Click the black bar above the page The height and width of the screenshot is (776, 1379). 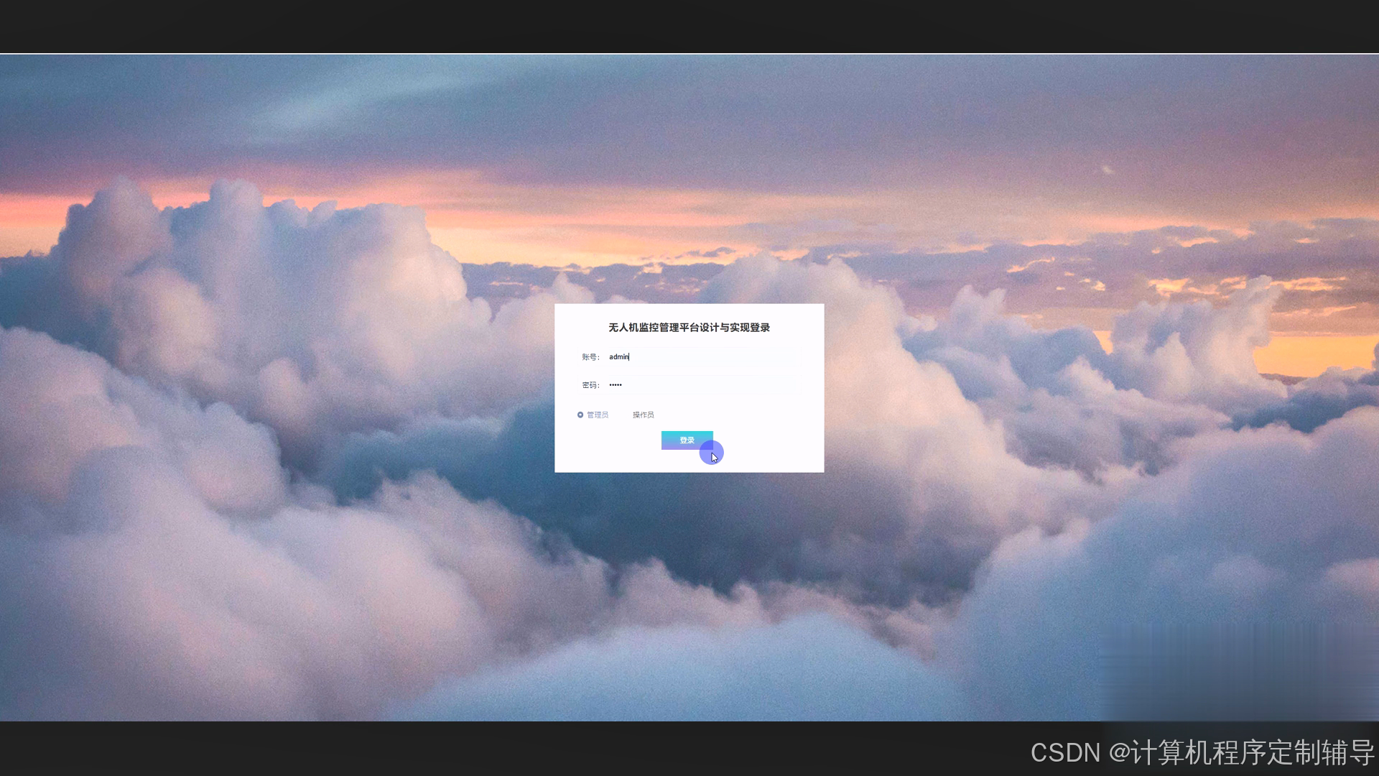point(689,26)
